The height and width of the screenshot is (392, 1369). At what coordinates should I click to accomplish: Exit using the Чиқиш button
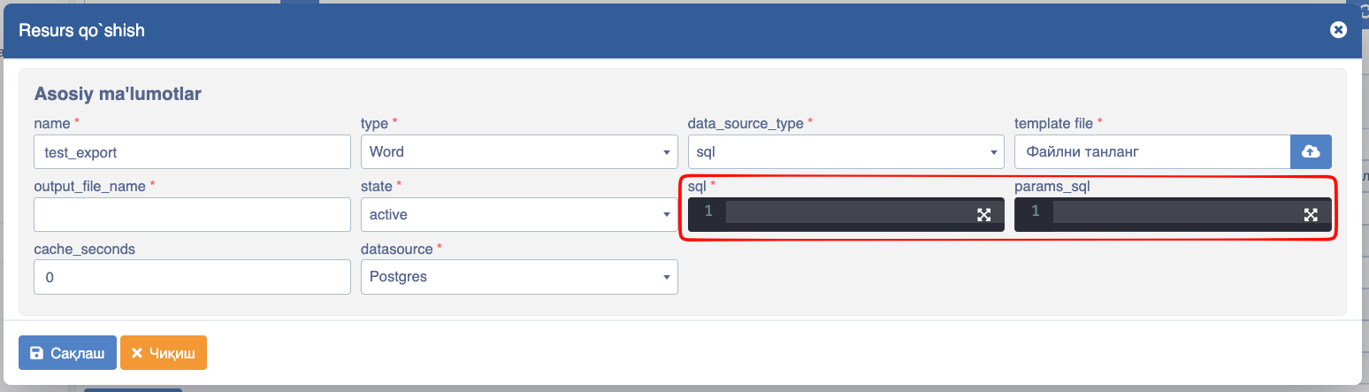(x=164, y=352)
